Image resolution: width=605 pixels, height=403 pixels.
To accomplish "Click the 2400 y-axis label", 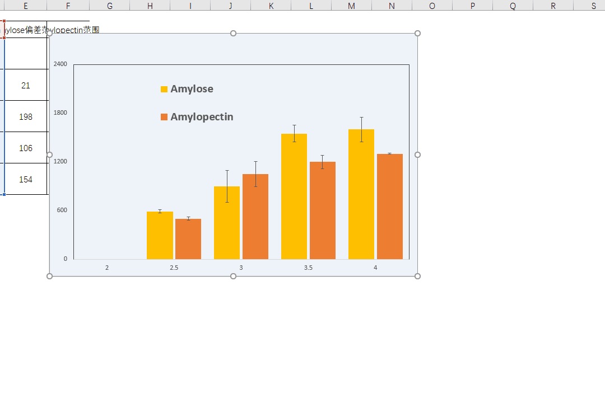I will [x=60, y=64].
